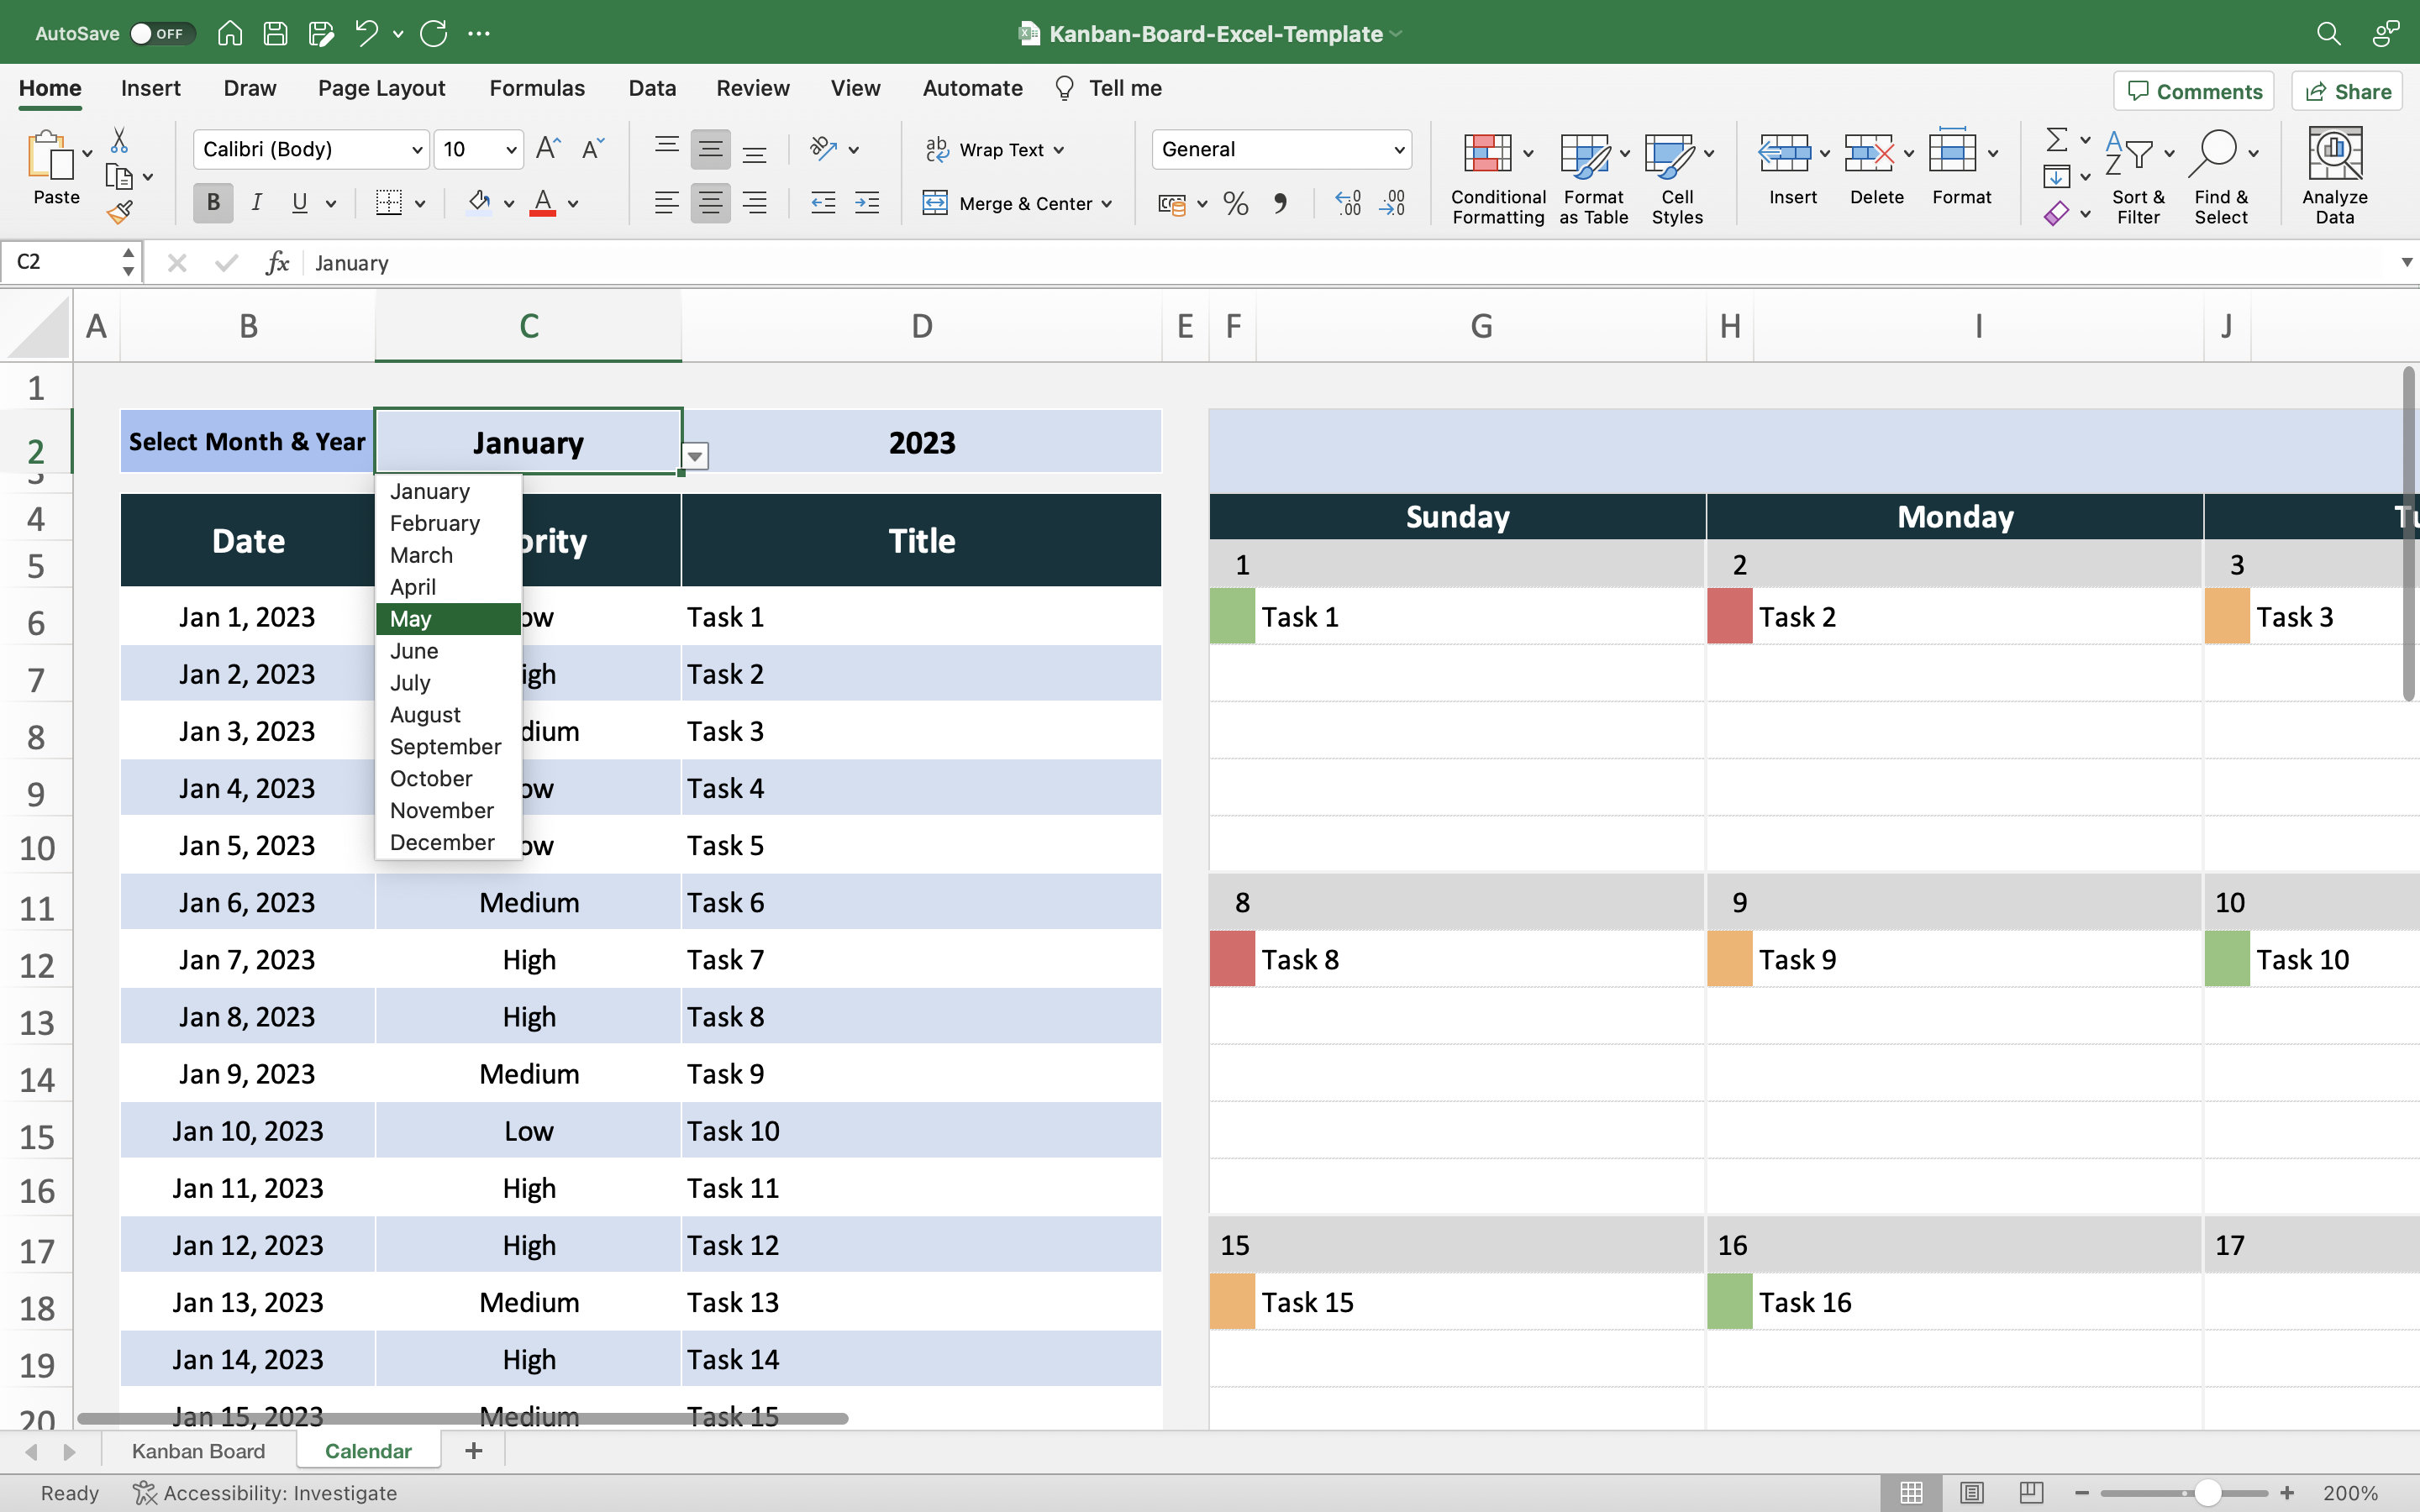Image resolution: width=2420 pixels, height=1512 pixels.
Task: Click the Undo arrow icon
Action: tap(366, 33)
